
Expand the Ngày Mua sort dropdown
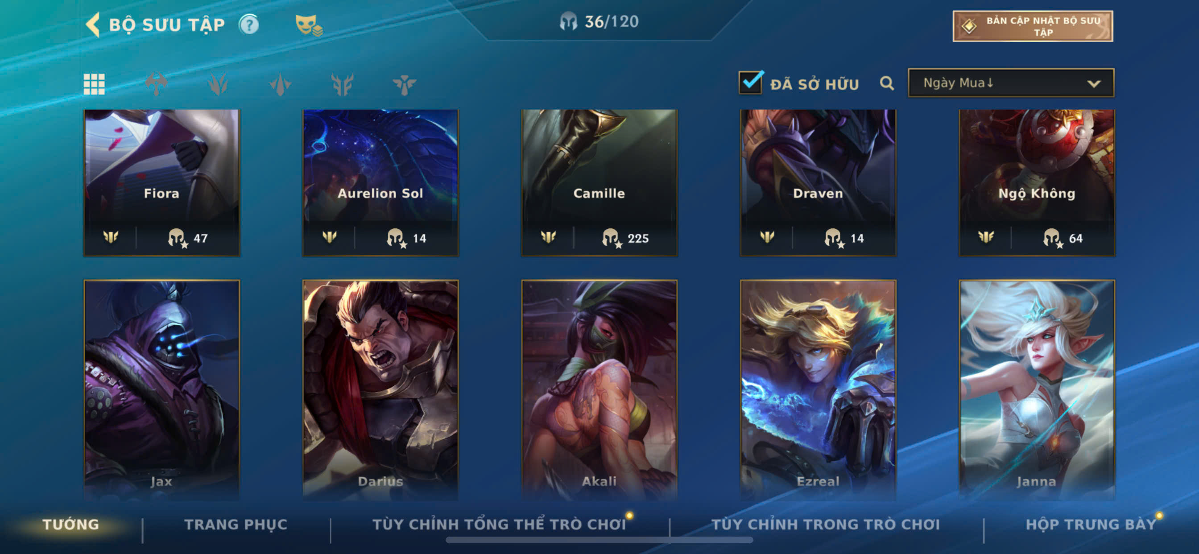coord(1011,83)
